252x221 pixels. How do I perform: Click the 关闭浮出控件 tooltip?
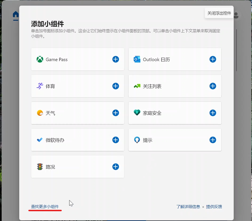(x=219, y=13)
